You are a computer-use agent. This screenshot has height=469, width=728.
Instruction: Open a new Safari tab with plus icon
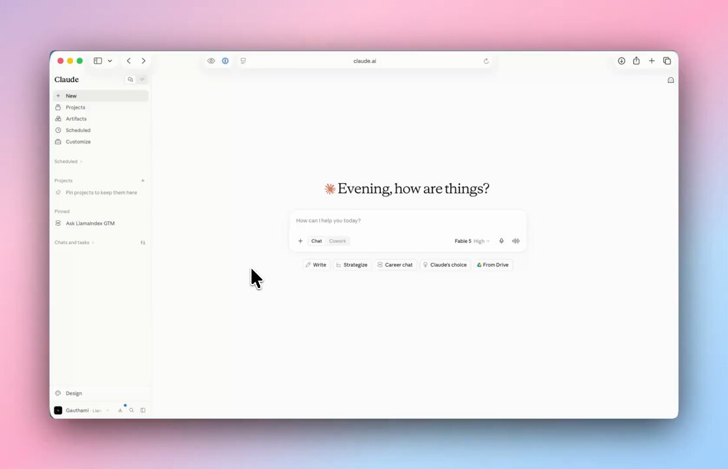[652, 61]
